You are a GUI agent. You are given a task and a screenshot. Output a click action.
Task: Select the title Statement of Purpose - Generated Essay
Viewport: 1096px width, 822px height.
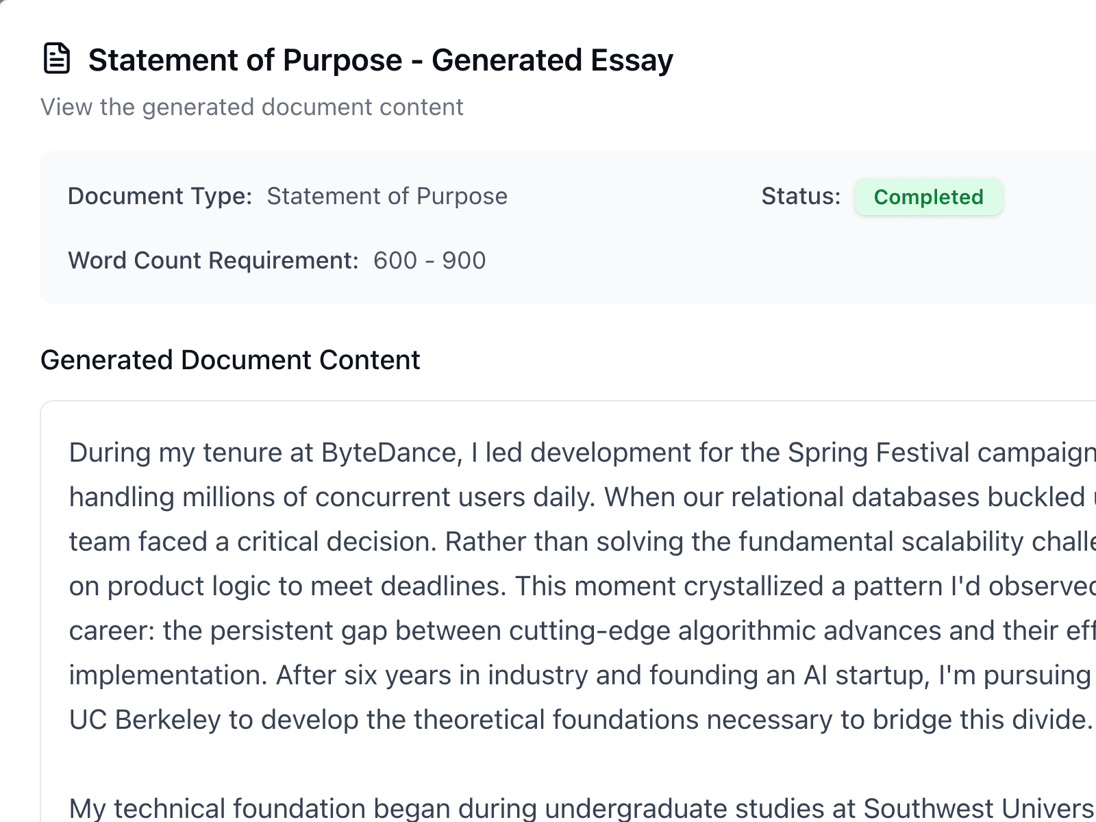coord(382,60)
